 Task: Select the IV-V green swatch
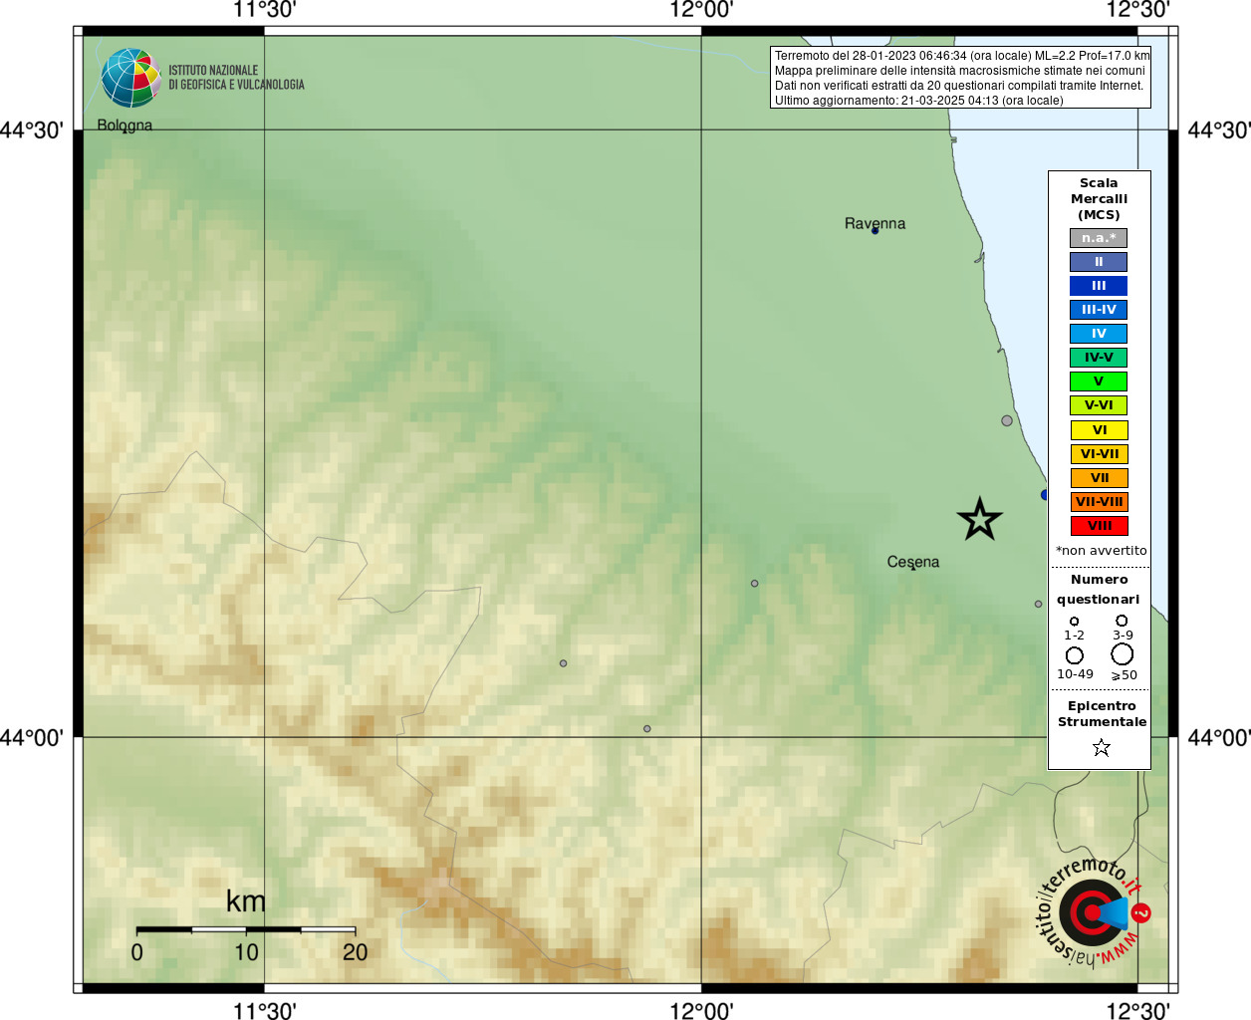[1099, 358]
